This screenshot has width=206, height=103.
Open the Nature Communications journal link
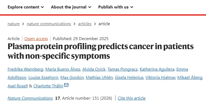coord(30,98)
